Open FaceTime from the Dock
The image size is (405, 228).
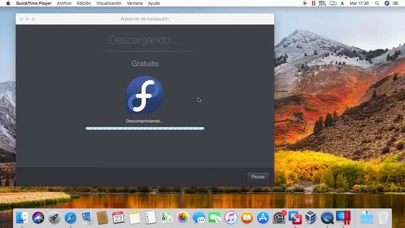point(215,217)
